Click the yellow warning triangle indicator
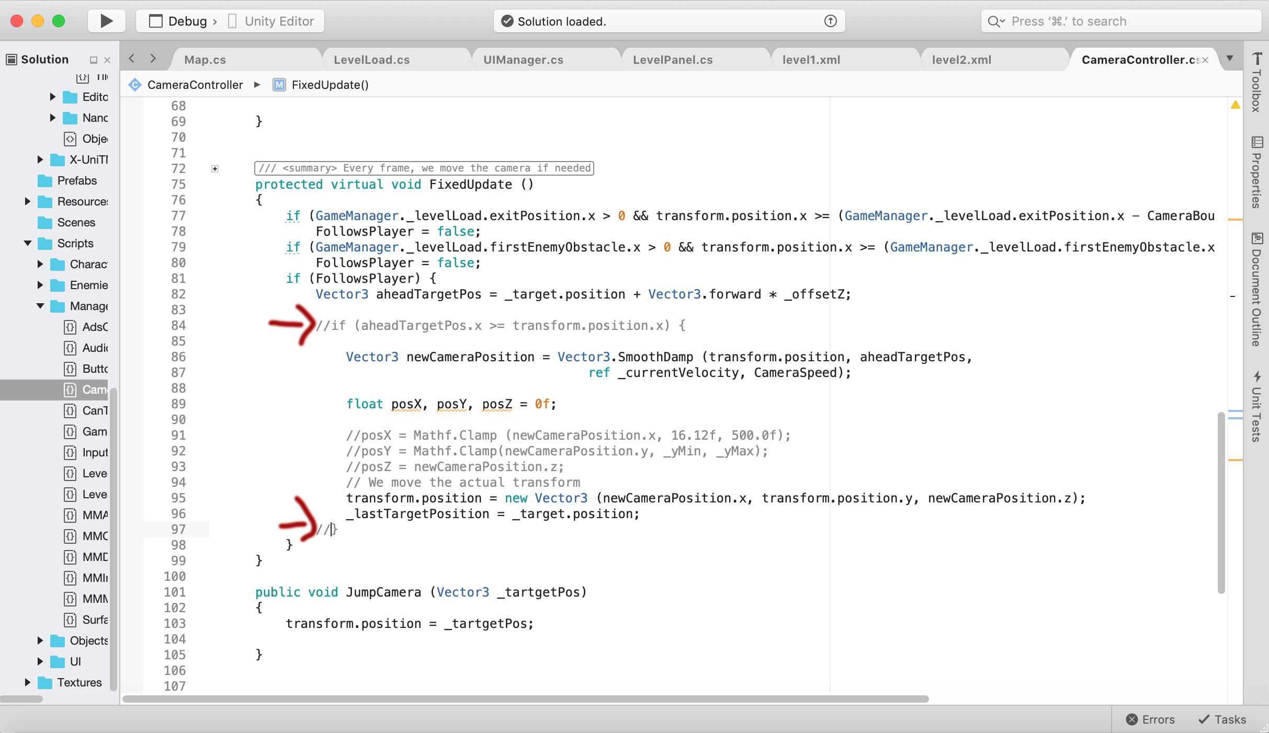1269x733 pixels. point(1235,105)
